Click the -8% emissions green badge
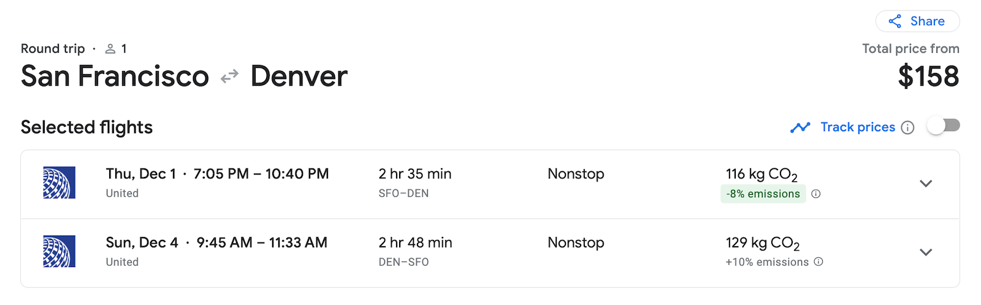The width and height of the screenshot is (981, 305). point(763,194)
